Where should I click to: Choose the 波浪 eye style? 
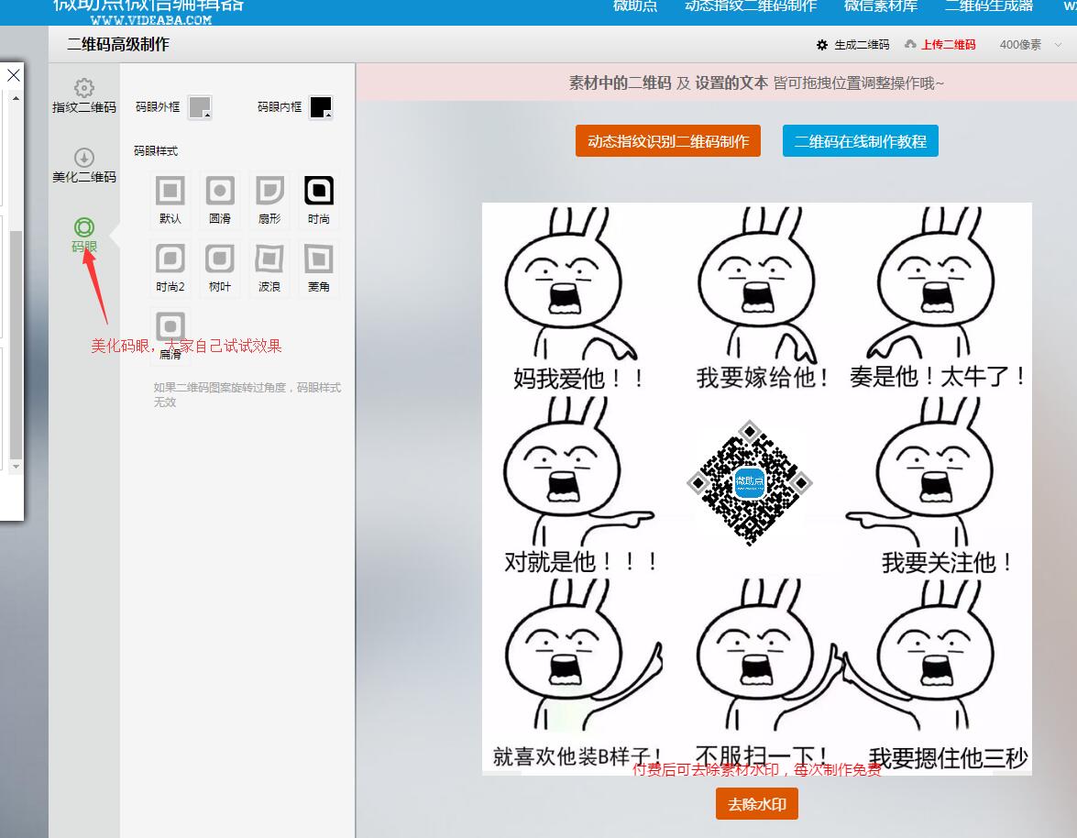[x=269, y=268]
